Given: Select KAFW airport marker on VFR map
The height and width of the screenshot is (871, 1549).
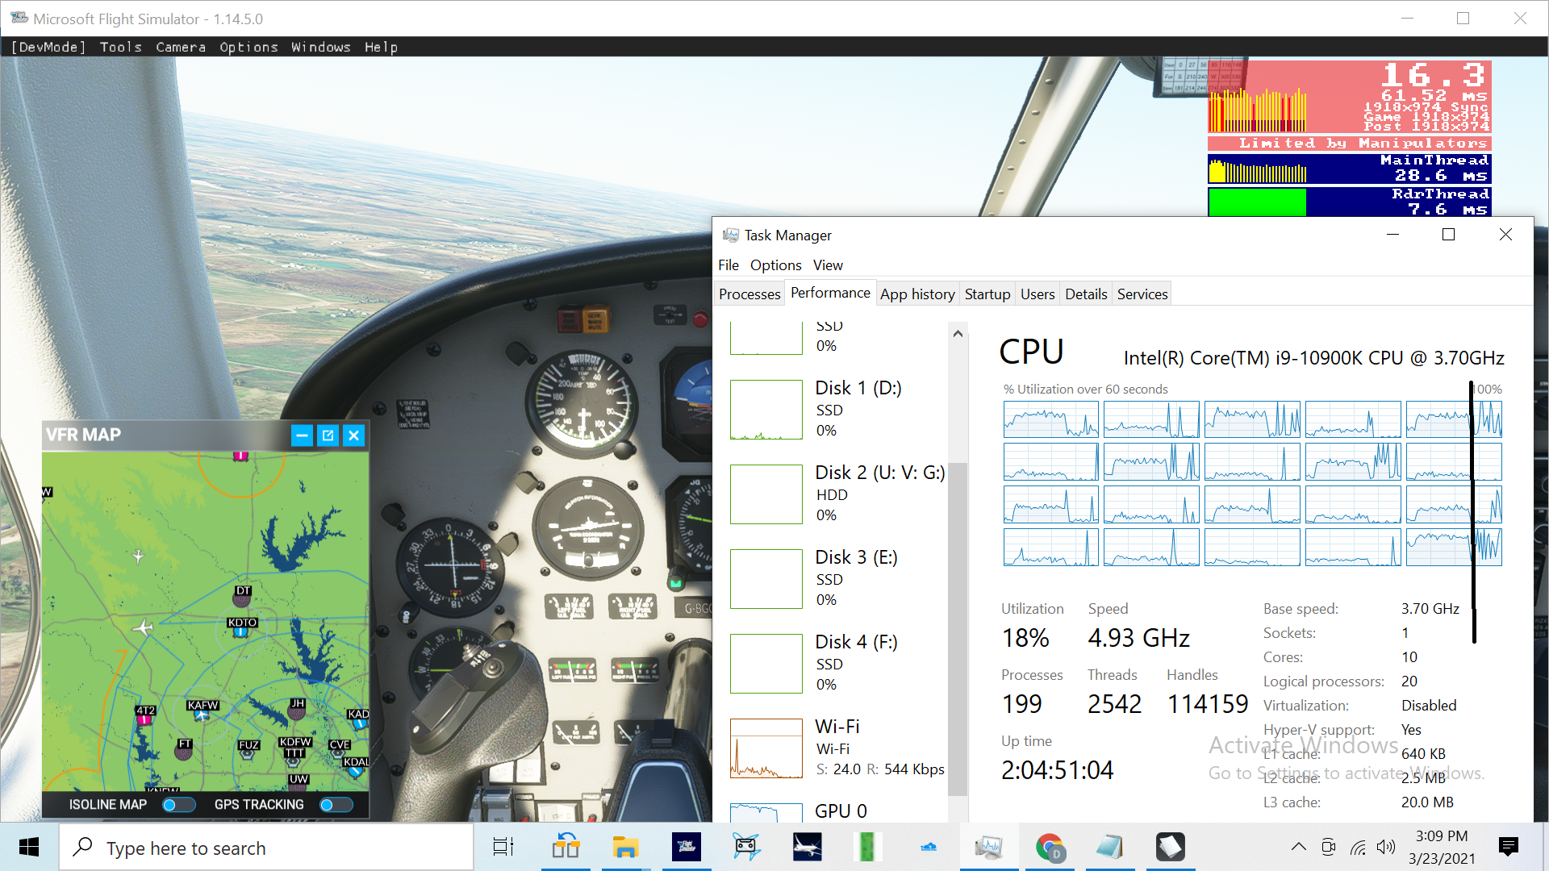Looking at the screenshot, I should 202,710.
